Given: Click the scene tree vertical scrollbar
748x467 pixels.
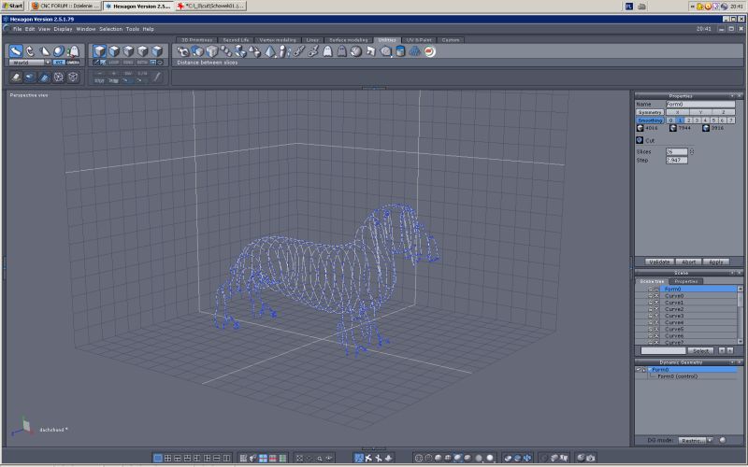Looking at the screenshot, I should [x=740, y=315].
